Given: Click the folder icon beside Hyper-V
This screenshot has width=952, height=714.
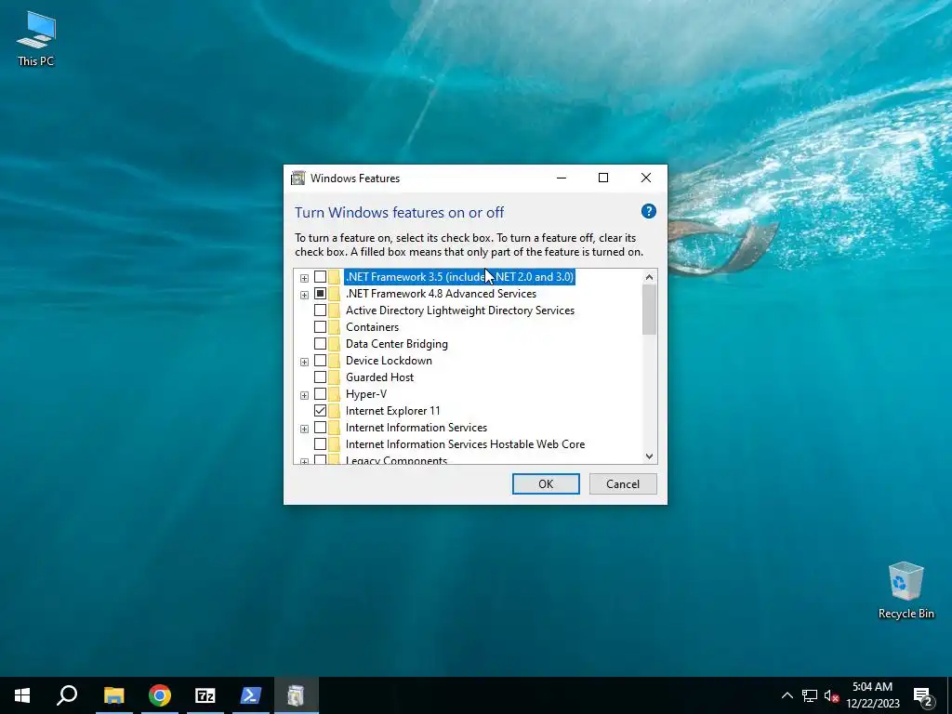Looking at the screenshot, I should click(335, 394).
